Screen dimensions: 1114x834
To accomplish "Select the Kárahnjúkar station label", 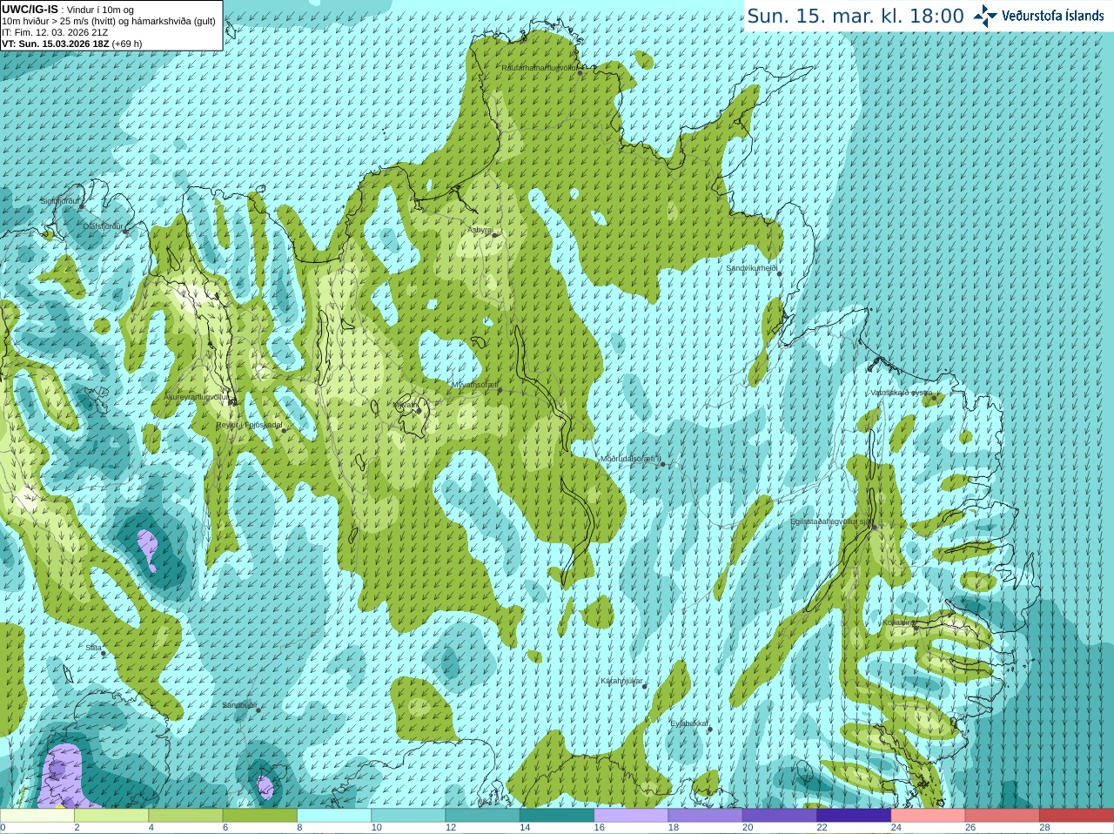I will (x=621, y=681).
